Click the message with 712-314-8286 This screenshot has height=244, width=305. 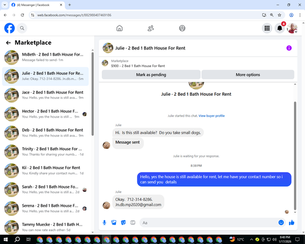point(138,202)
